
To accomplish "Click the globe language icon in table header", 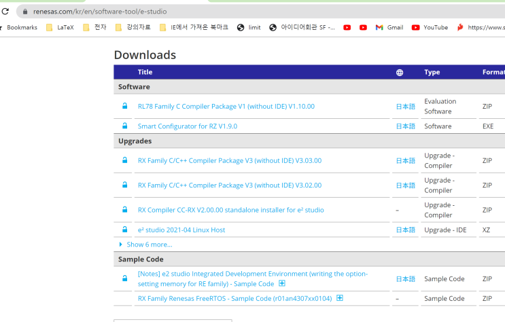I will coord(400,72).
